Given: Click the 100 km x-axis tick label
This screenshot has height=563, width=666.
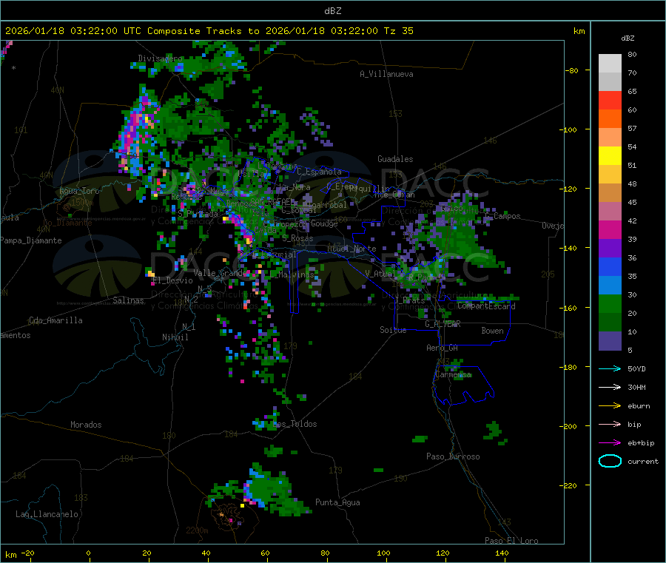Looking at the screenshot, I should pyautogui.click(x=383, y=553).
